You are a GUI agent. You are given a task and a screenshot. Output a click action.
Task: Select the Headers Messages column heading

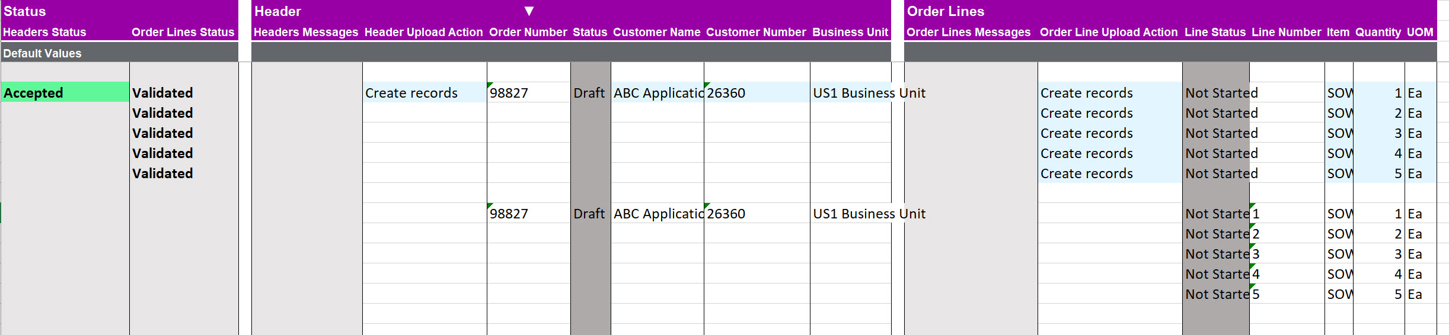click(306, 33)
